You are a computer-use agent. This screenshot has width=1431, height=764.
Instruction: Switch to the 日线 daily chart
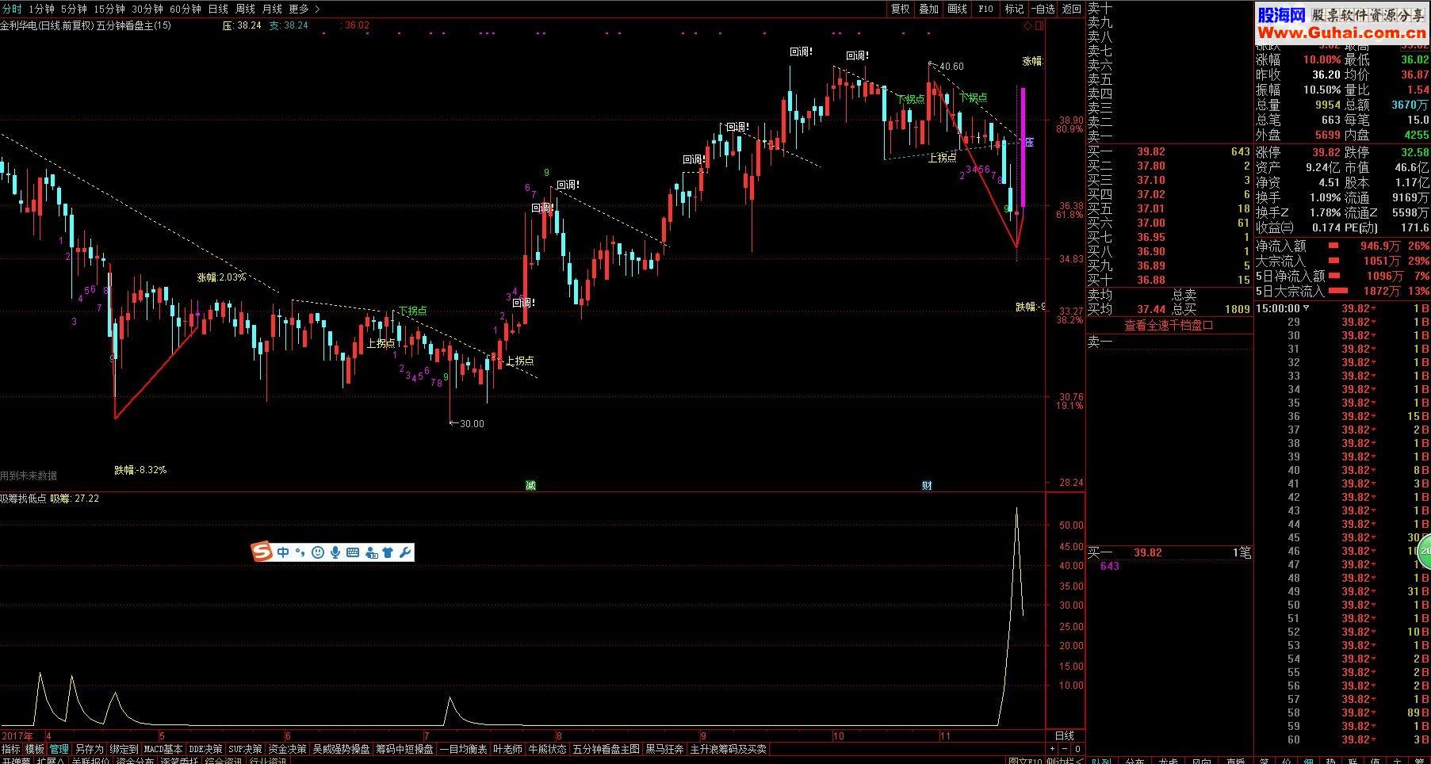point(218,9)
